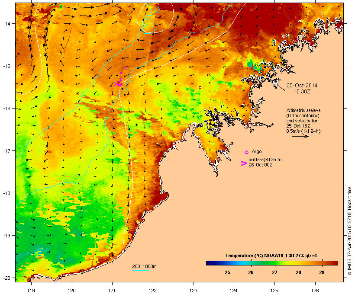Click the longitude axis label 123
Viewport: 355px width, 294px height.
click(194, 291)
